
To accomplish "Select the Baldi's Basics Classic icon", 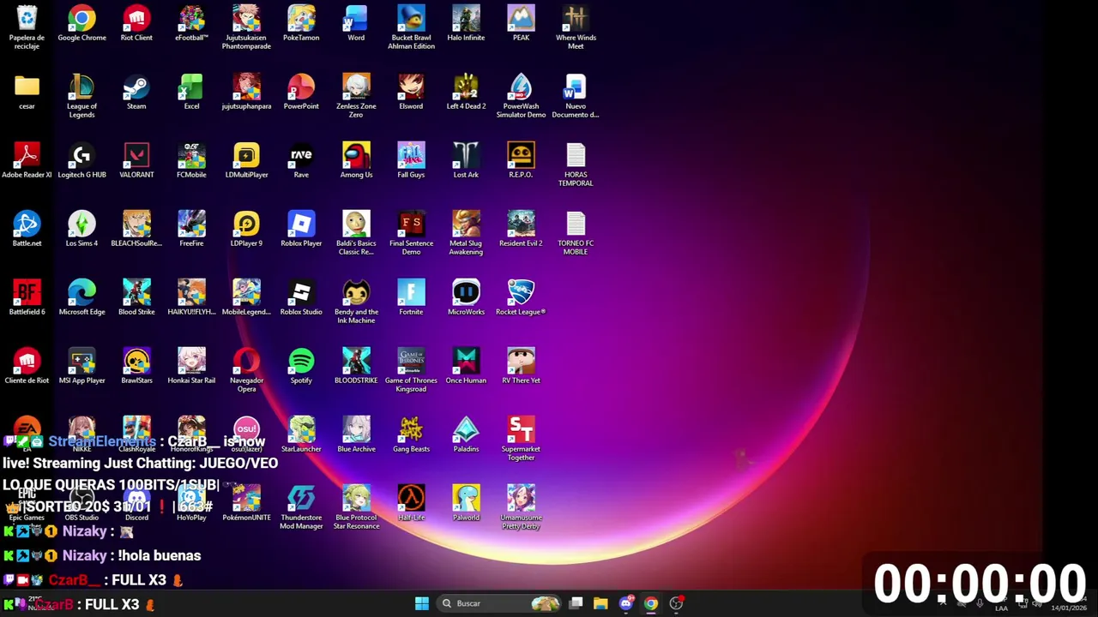I will pos(356,232).
